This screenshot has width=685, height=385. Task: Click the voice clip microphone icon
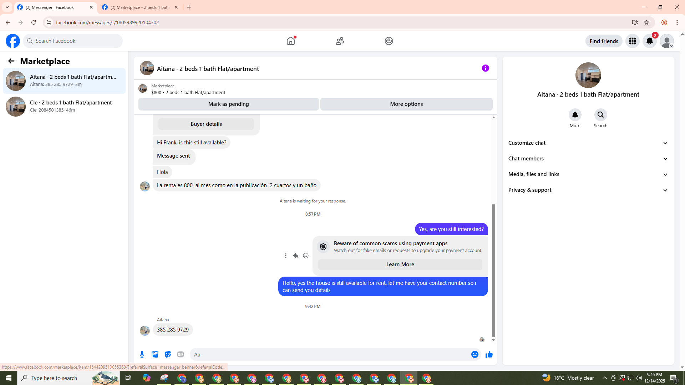tap(142, 354)
